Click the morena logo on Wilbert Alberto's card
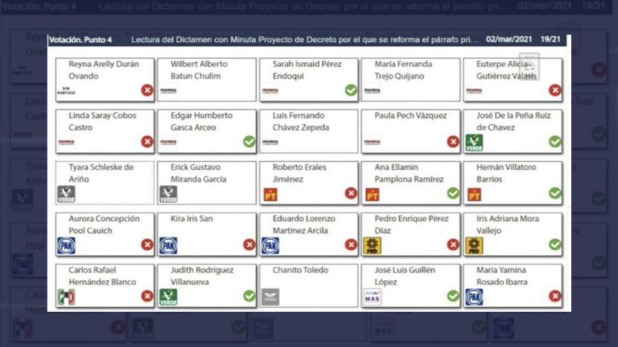Image resolution: width=618 pixels, height=347 pixels. point(168,91)
